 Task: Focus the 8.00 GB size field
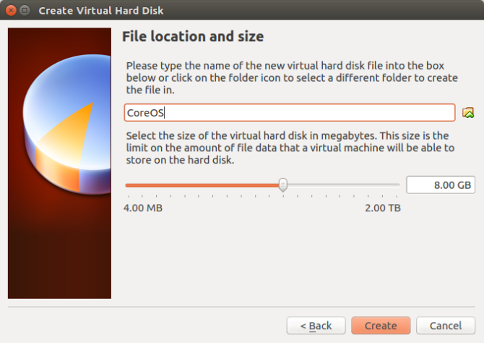click(x=440, y=185)
